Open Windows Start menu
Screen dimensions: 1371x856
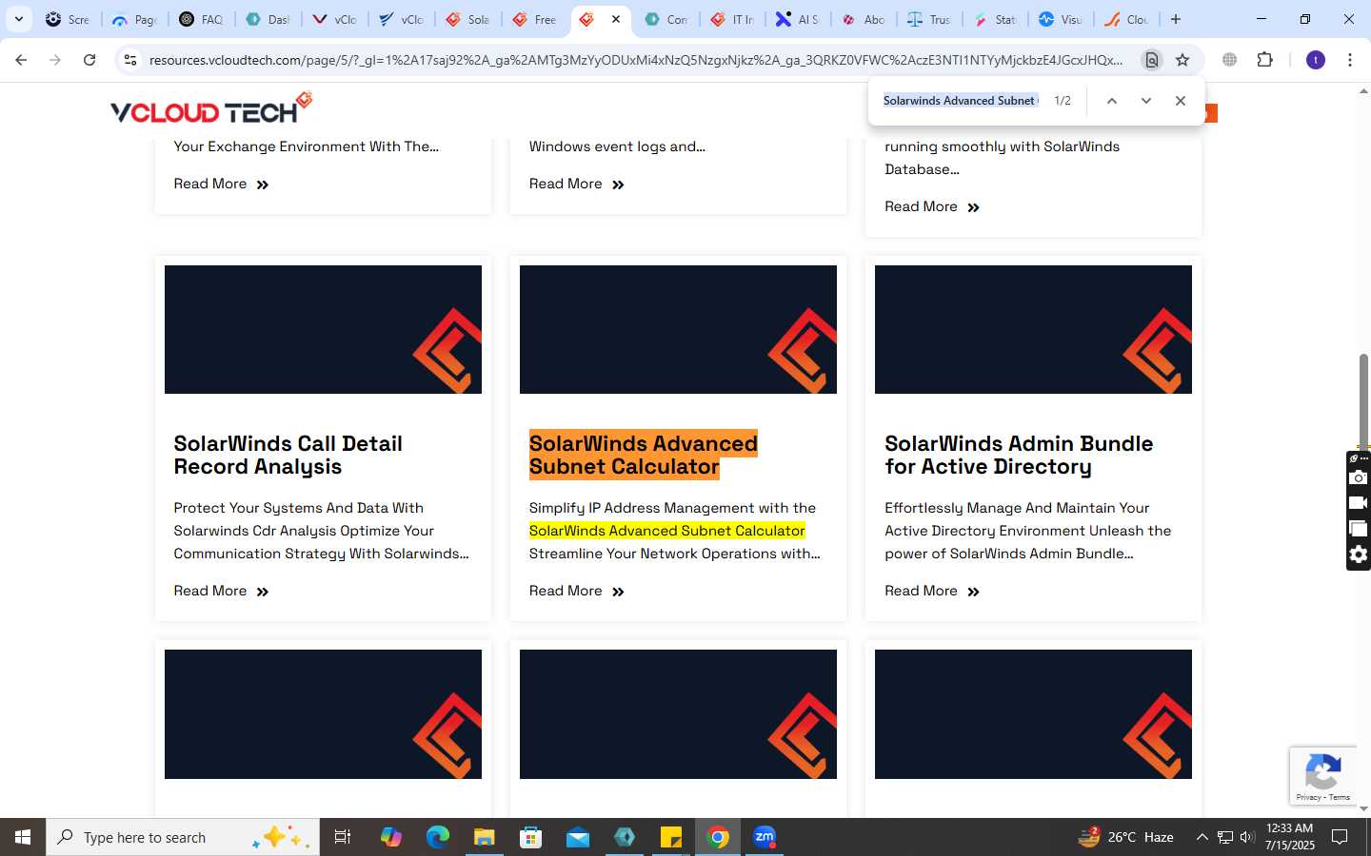[23, 837]
